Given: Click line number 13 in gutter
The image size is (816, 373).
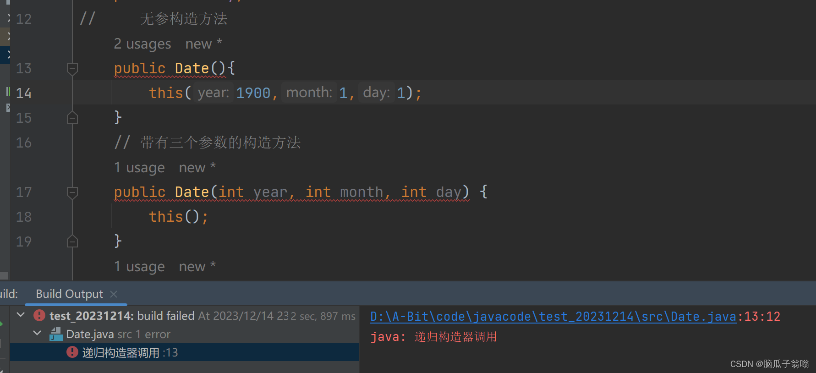Looking at the screenshot, I should click(24, 69).
